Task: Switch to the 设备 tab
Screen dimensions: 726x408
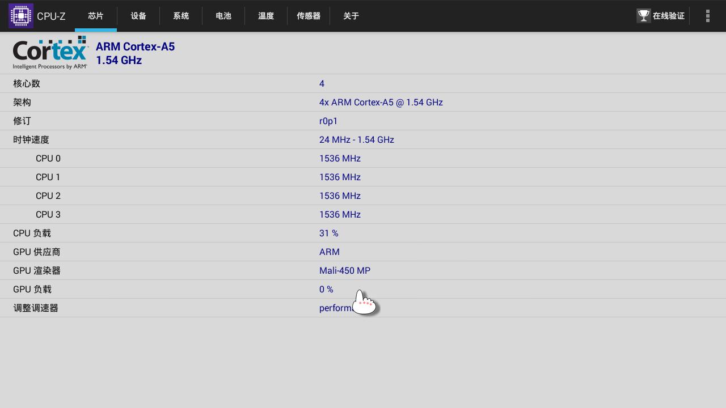Action: (138, 16)
